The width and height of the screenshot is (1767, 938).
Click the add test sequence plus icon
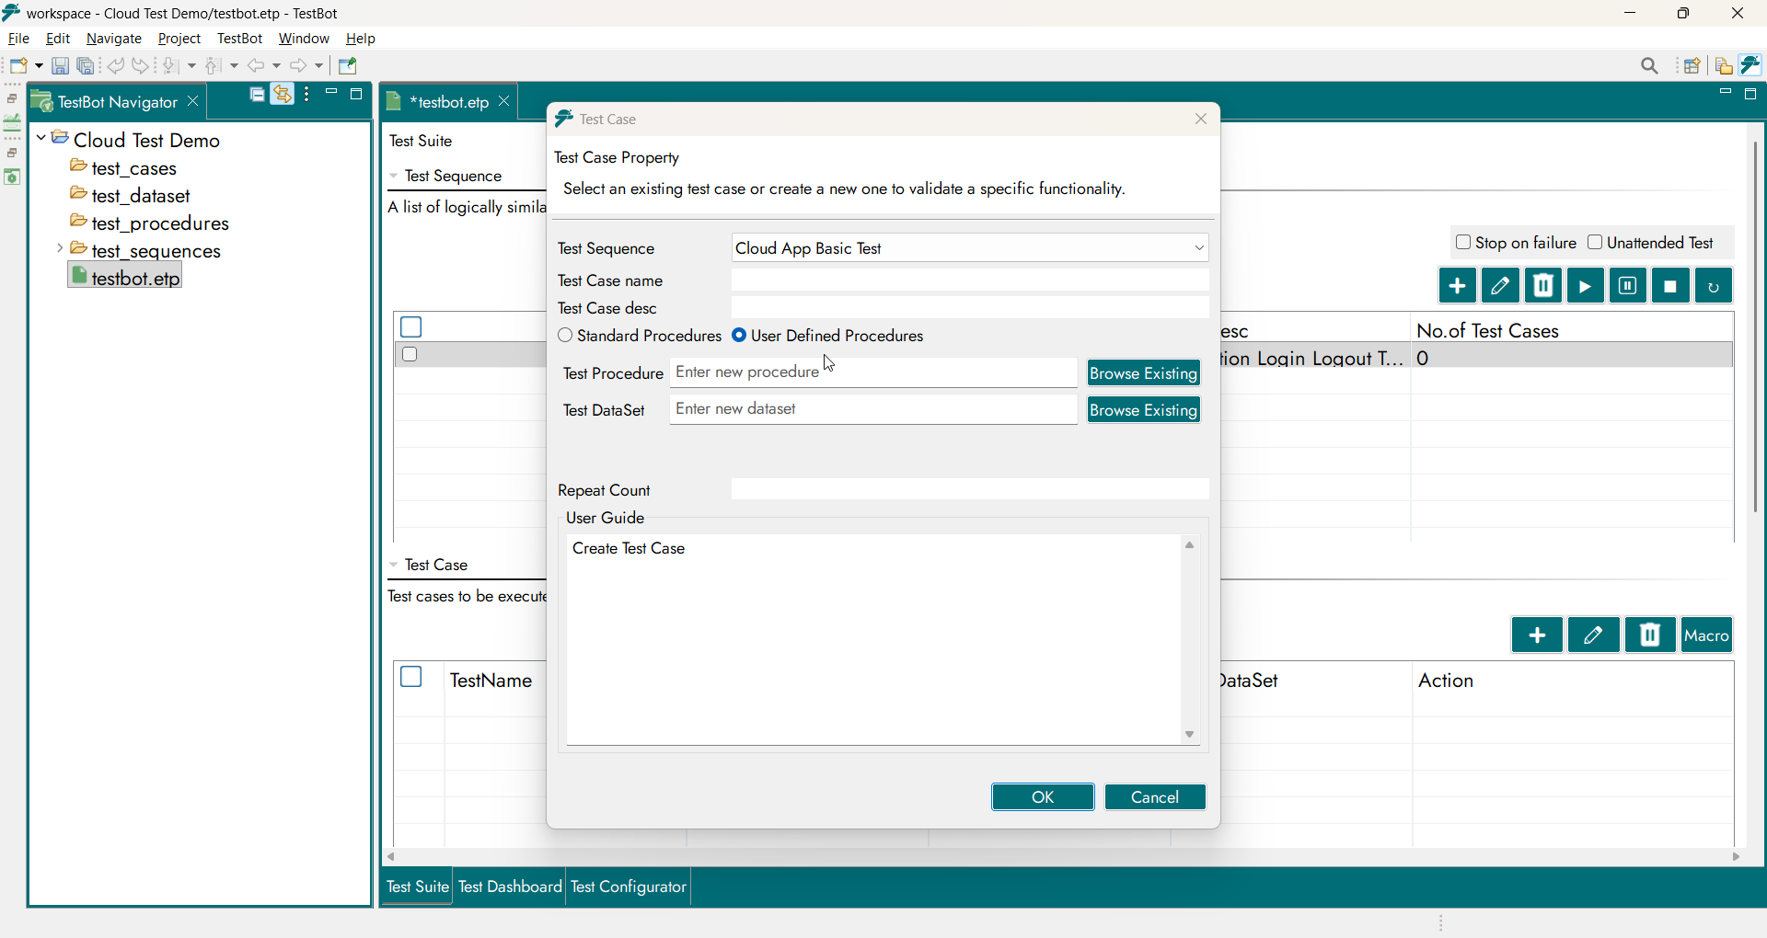1457,286
